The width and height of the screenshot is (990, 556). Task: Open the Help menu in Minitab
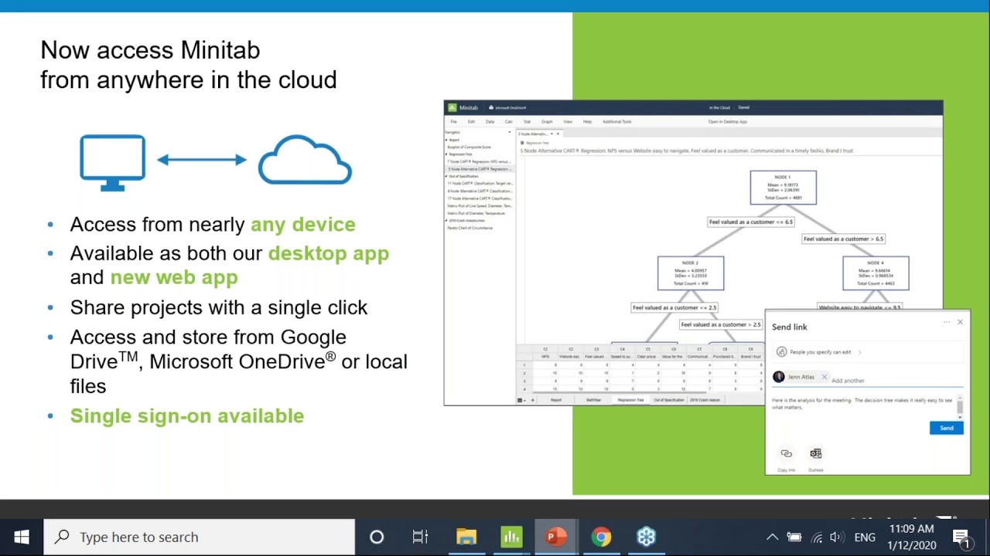pos(587,122)
